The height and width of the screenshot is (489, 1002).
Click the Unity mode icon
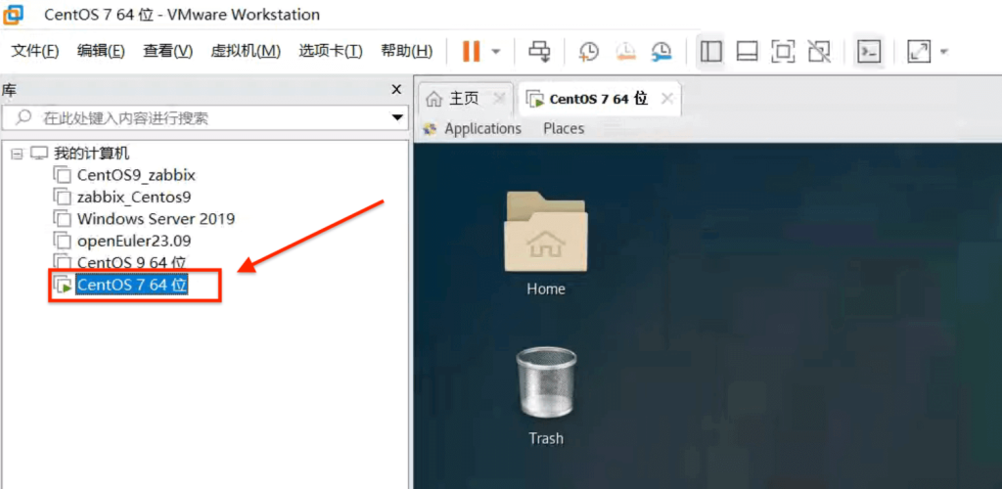coord(819,51)
